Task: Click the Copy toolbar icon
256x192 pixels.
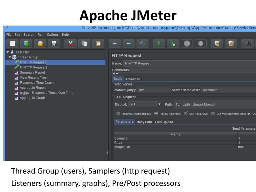Action: click(x=84, y=43)
